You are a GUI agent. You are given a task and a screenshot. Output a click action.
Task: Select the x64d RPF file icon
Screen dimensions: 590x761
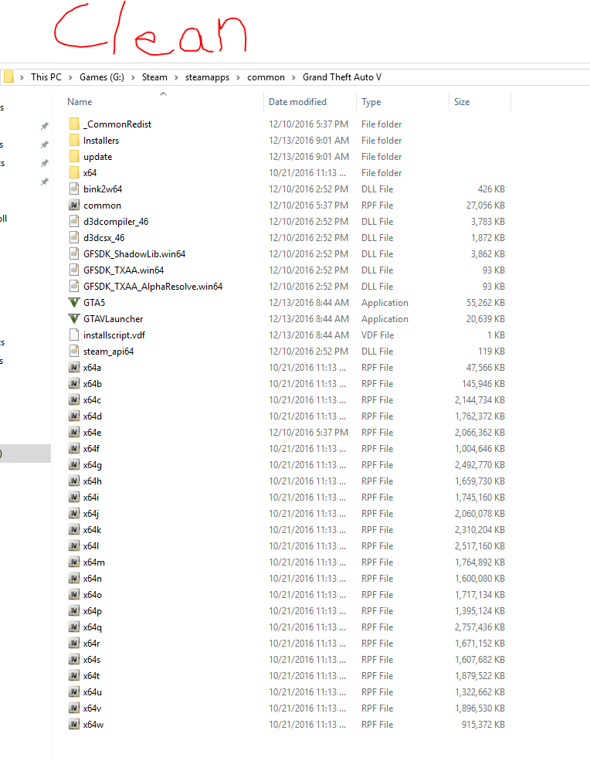coord(74,416)
